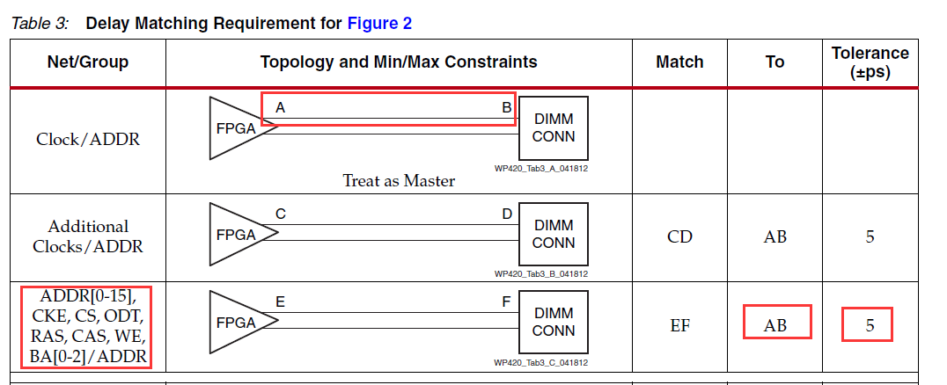
Task: Click the Treat as Master text
Action: [399, 181]
